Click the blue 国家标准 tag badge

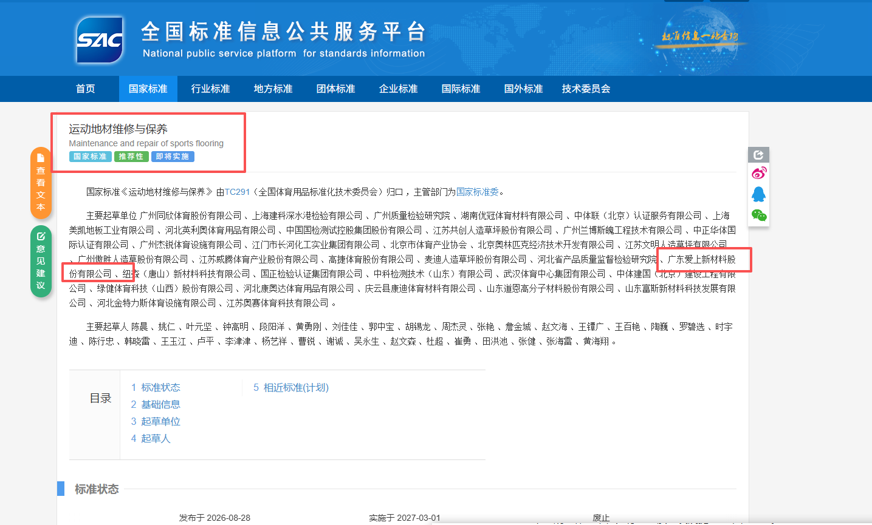coord(90,157)
